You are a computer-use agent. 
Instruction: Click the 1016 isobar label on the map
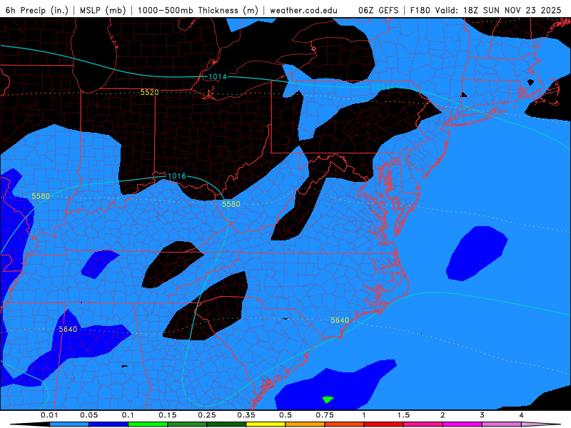tap(176, 176)
